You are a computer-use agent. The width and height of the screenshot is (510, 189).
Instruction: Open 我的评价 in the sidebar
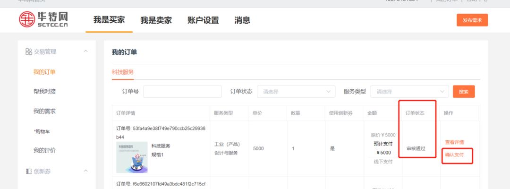pyautogui.click(x=44, y=150)
